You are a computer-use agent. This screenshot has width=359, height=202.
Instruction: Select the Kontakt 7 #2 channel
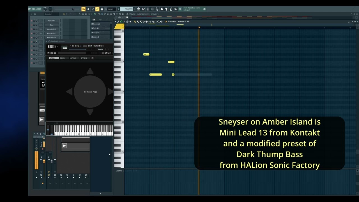[52, 29]
